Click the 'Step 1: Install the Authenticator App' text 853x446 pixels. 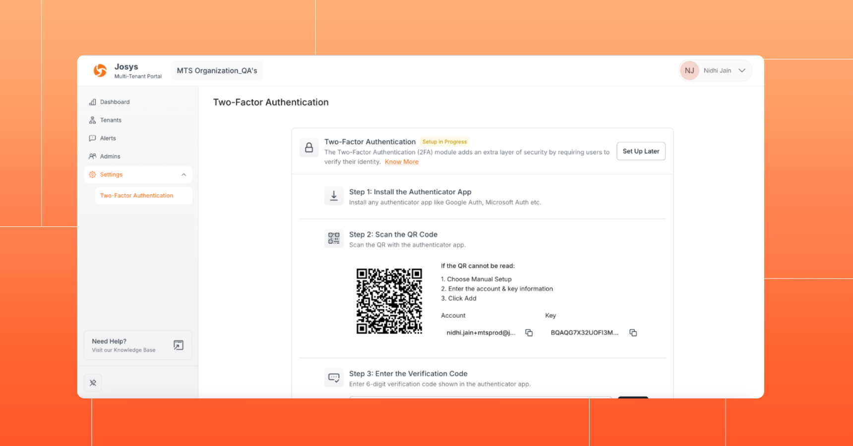410,192
